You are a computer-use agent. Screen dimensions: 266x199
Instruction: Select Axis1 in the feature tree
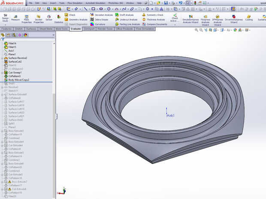(x=11, y=51)
